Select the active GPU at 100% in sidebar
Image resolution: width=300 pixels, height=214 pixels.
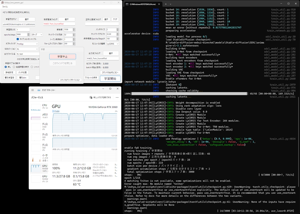36,168
